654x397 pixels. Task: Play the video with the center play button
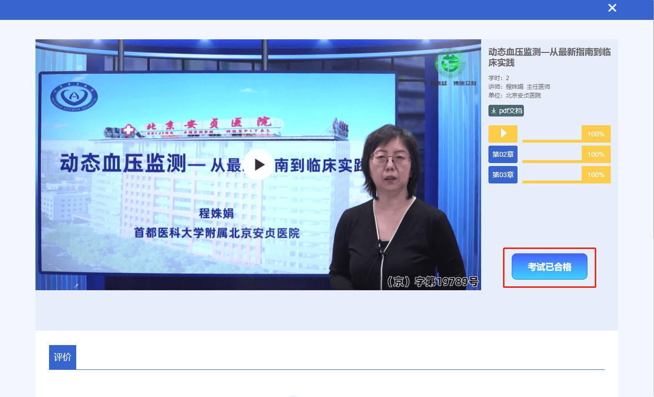(258, 165)
